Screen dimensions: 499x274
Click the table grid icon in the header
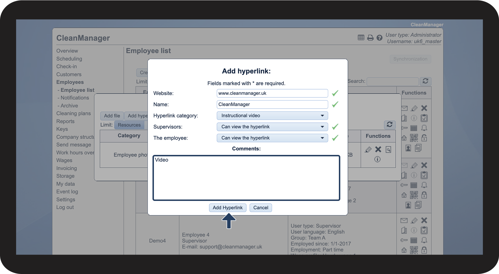tap(361, 38)
